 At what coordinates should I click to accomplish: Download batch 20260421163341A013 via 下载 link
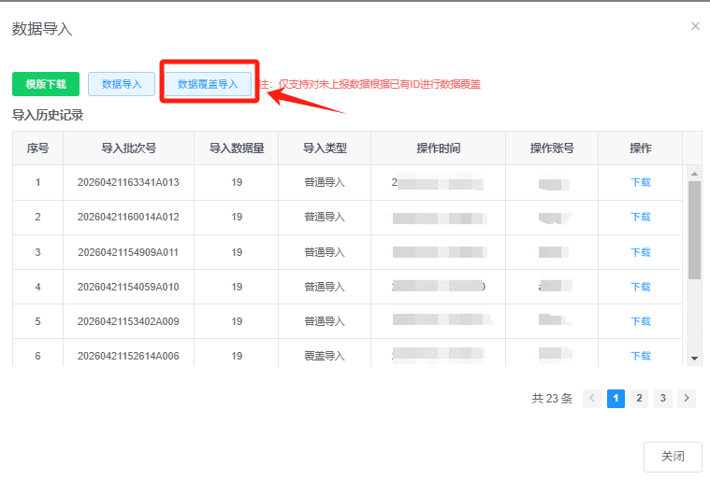(x=640, y=182)
